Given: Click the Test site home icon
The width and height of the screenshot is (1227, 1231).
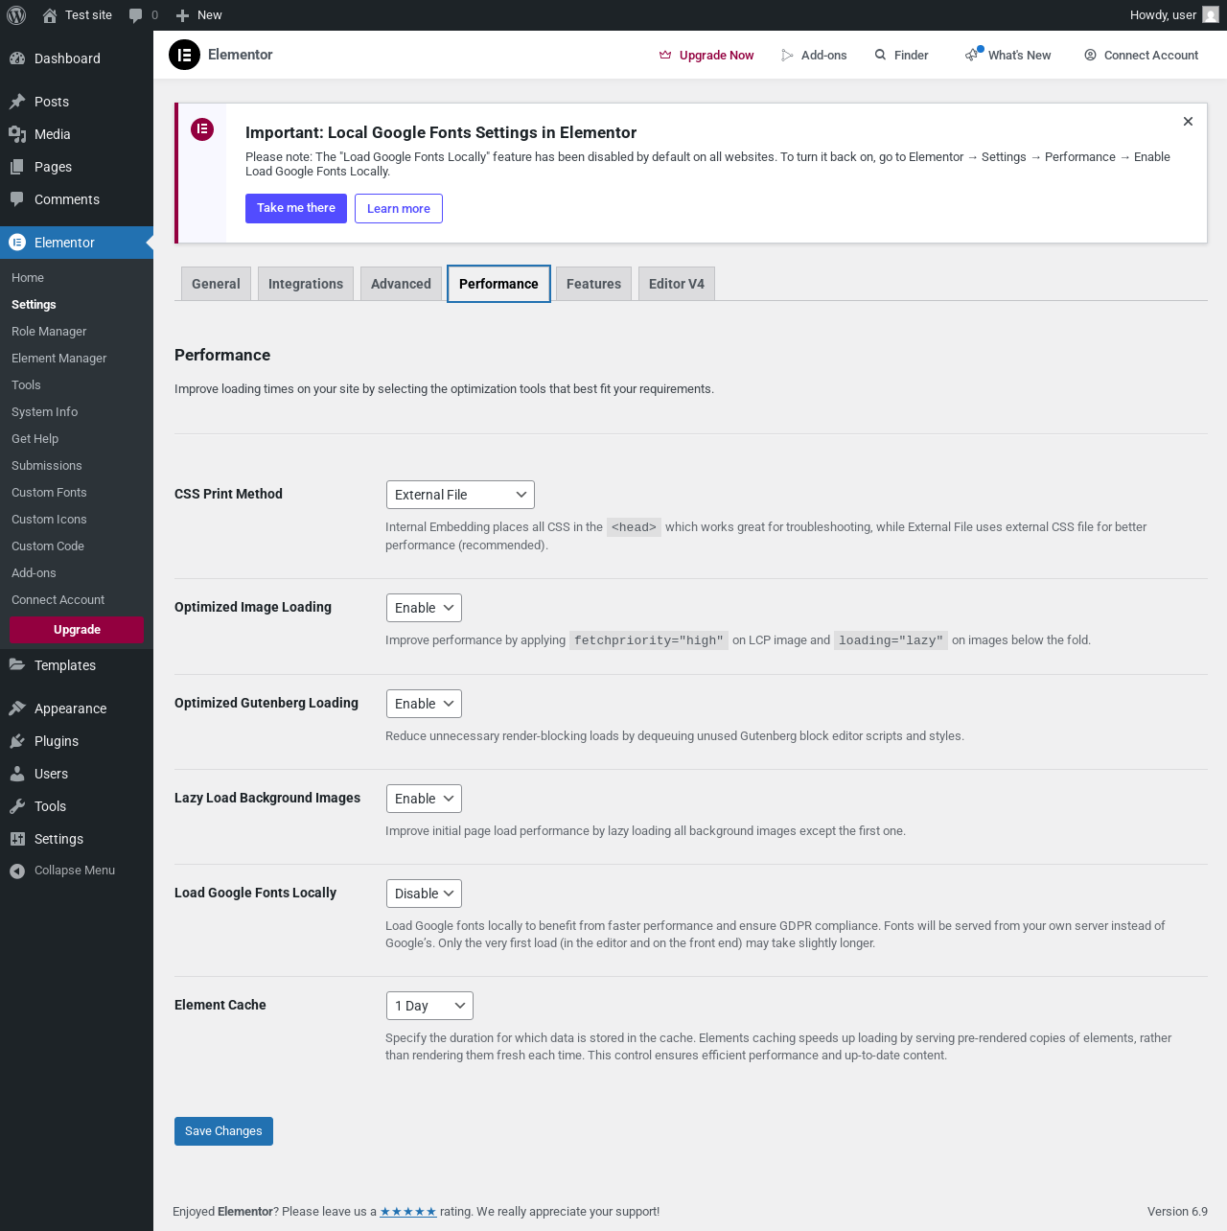Looking at the screenshot, I should pos(50,15).
